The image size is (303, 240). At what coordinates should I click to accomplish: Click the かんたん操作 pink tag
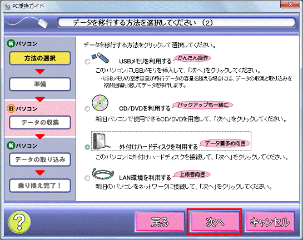pyautogui.click(x=192, y=58)
